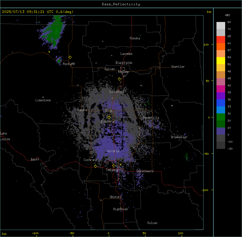
Task: Click the Cochrane city label
Action: coord(90,160)
